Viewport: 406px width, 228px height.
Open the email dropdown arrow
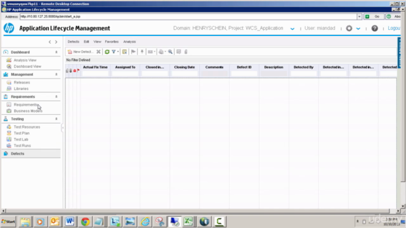[155, 52]
